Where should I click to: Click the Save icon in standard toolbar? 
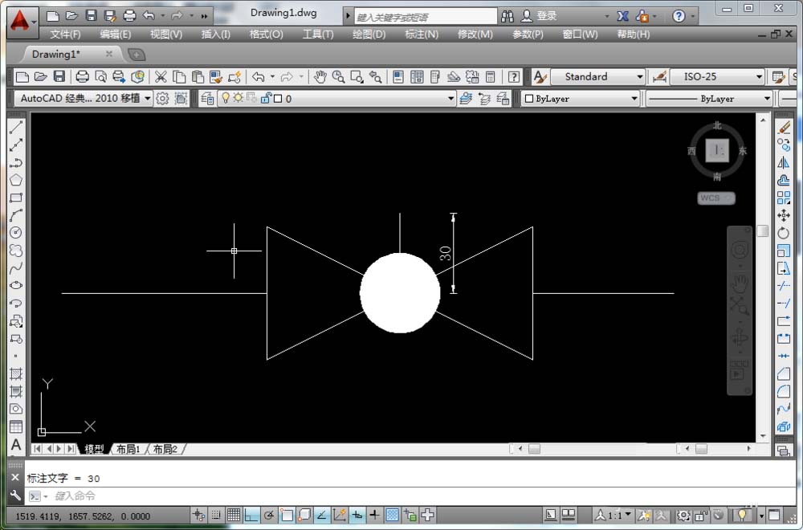pos(59,77)
